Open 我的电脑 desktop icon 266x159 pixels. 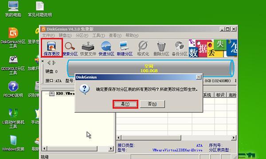coord(13,9)
